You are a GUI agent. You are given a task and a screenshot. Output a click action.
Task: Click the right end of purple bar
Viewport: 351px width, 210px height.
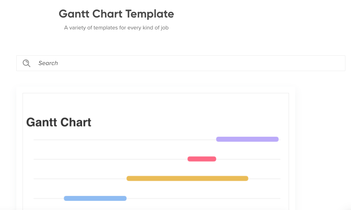pos(277,139)
